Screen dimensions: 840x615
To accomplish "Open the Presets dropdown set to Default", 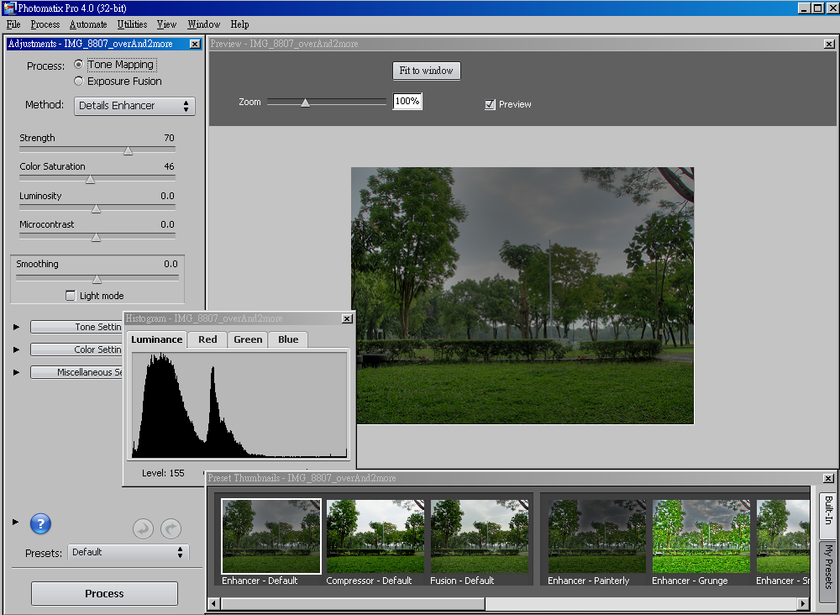I will [x=128, y=552].
